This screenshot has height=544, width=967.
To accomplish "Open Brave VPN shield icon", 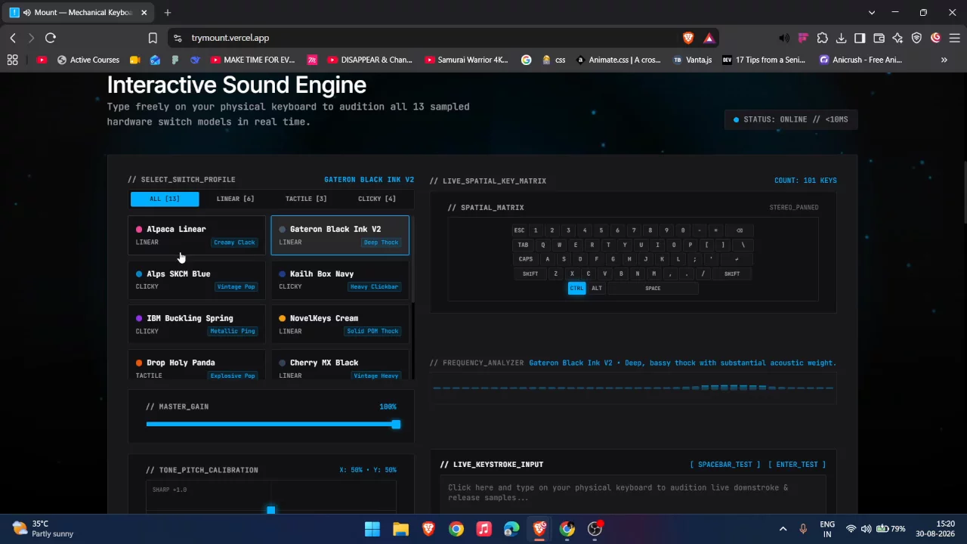I will 916,38.
